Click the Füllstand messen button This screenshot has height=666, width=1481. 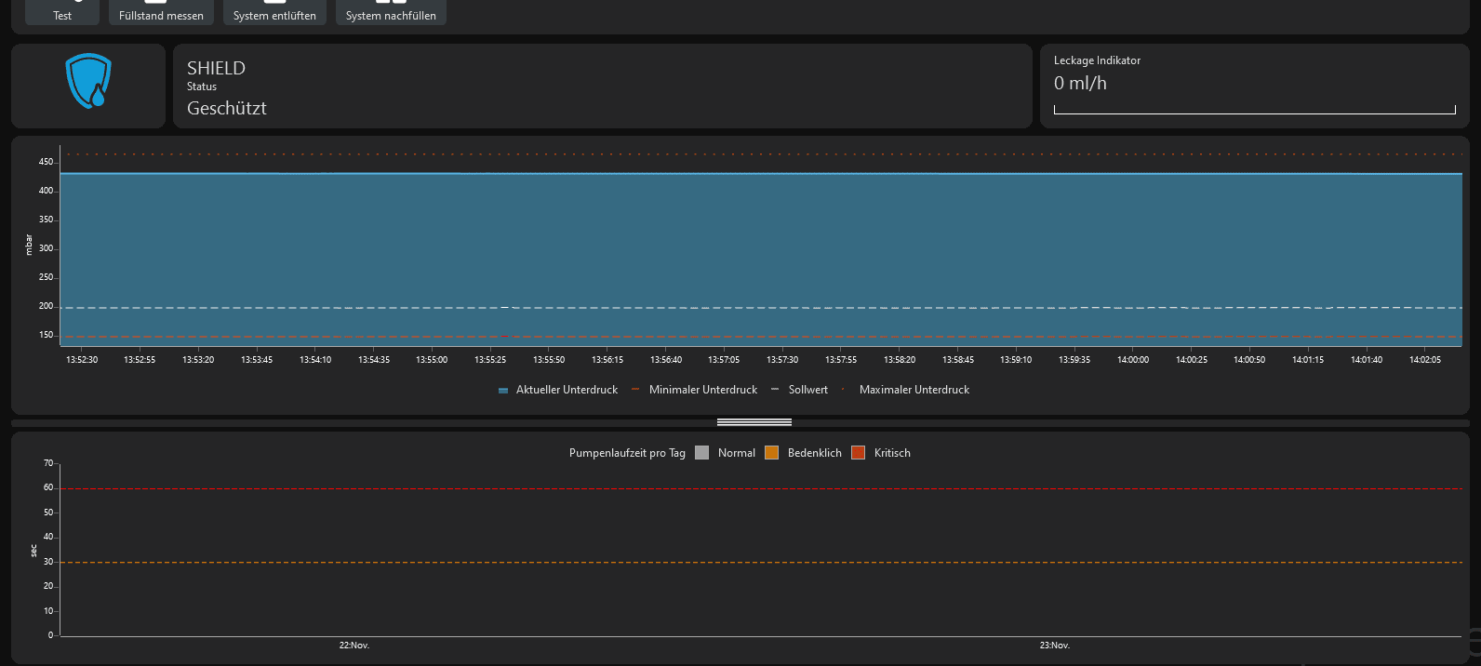[x=161, y=12]
